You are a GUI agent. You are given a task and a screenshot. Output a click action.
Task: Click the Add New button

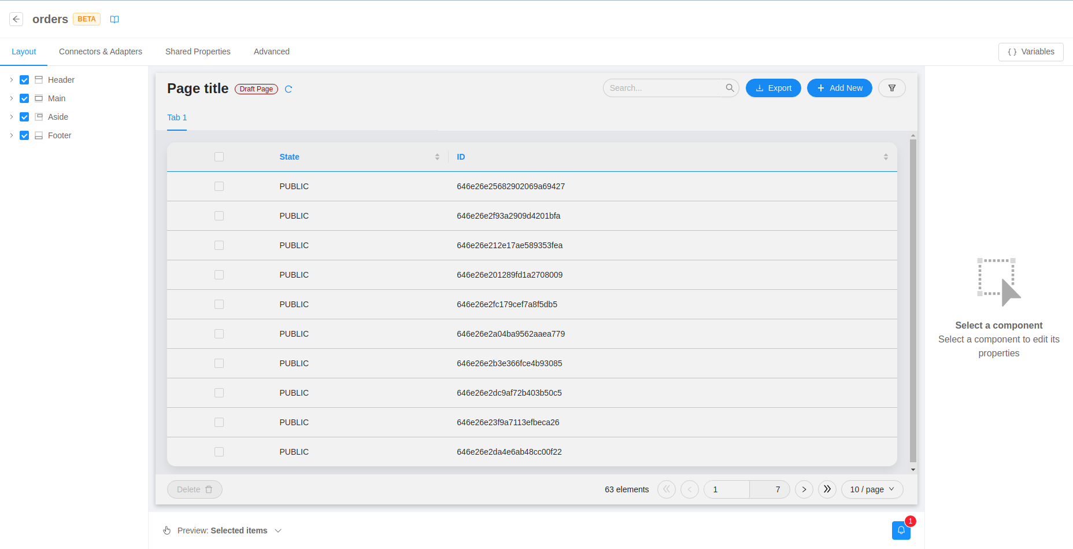(839, 88)
